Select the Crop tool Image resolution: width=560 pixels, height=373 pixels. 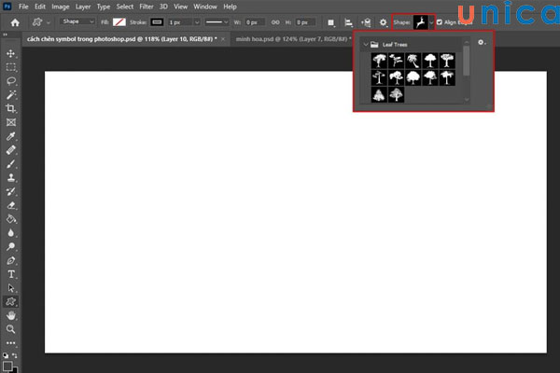point(11,109)
